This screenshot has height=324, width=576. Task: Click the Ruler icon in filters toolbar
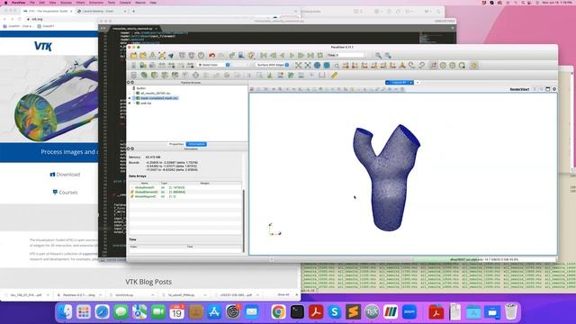334,76
